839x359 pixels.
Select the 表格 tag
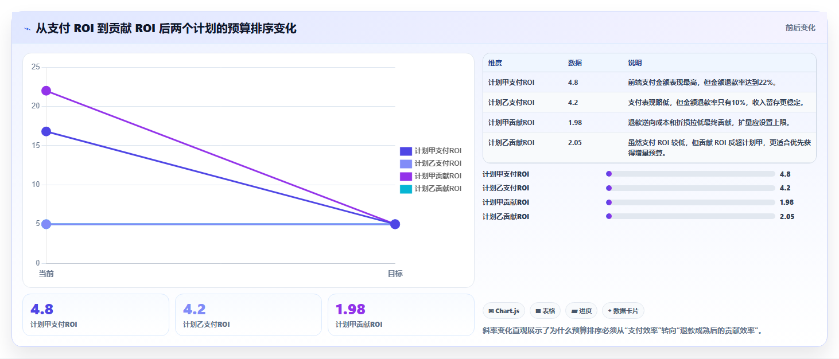(545, 311)
